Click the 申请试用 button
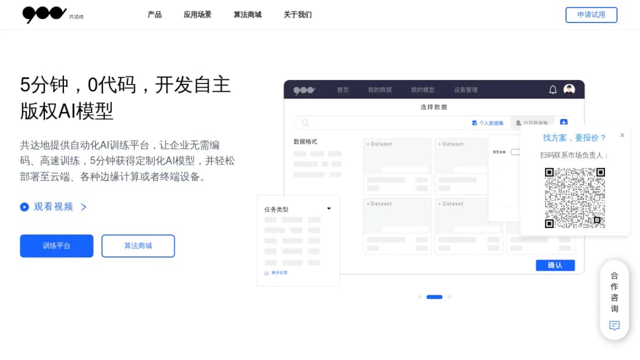Viewport: 640px width, 360px height. (591, 15)
